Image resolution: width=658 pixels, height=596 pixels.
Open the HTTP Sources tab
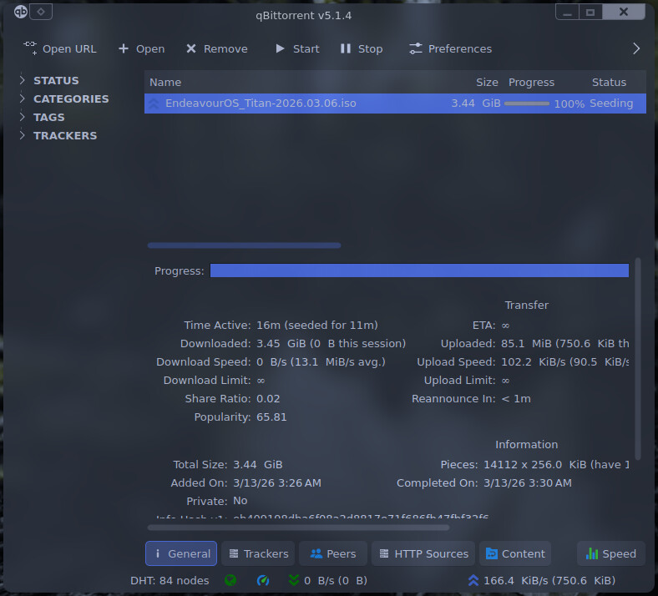(x=423, y=553)
